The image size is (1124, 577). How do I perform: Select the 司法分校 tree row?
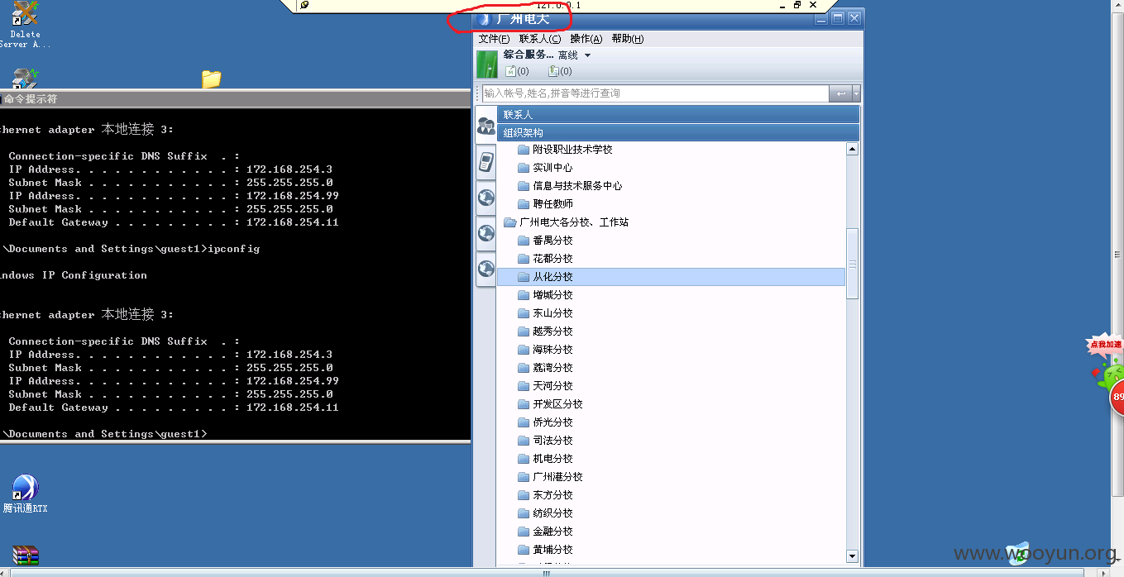(671, 441)
